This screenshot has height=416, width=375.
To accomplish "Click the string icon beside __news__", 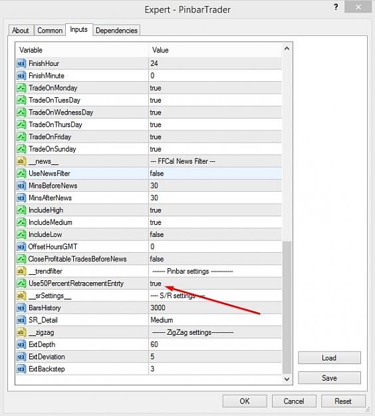I will [21, 161].
